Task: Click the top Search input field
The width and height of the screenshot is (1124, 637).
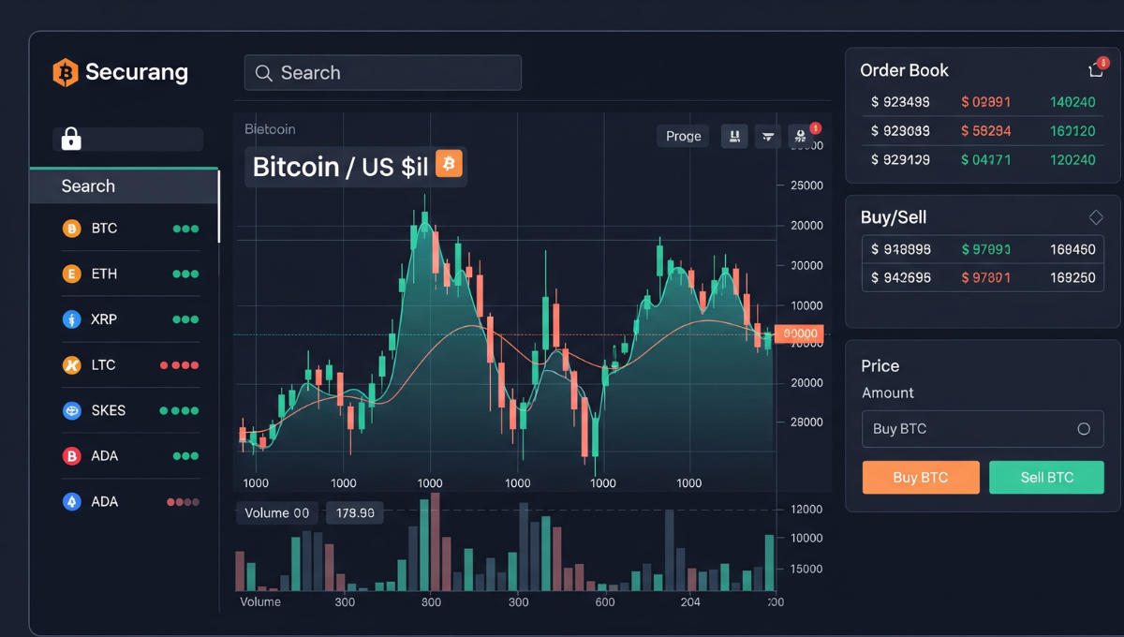Action: tap(382, 73)
